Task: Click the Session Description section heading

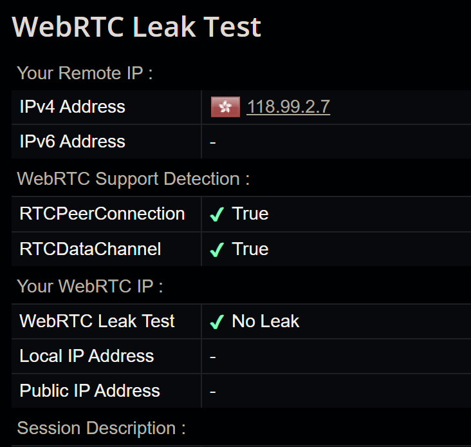Action: (101, 428)
